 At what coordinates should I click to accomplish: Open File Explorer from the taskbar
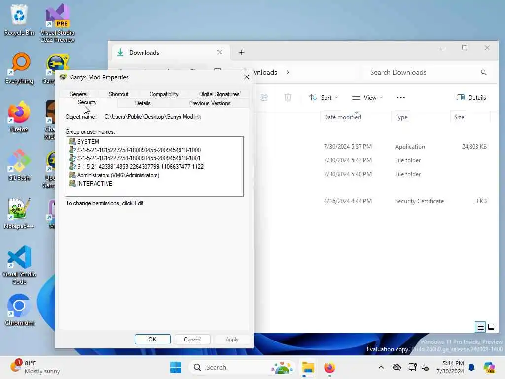[x=308, y=367]
